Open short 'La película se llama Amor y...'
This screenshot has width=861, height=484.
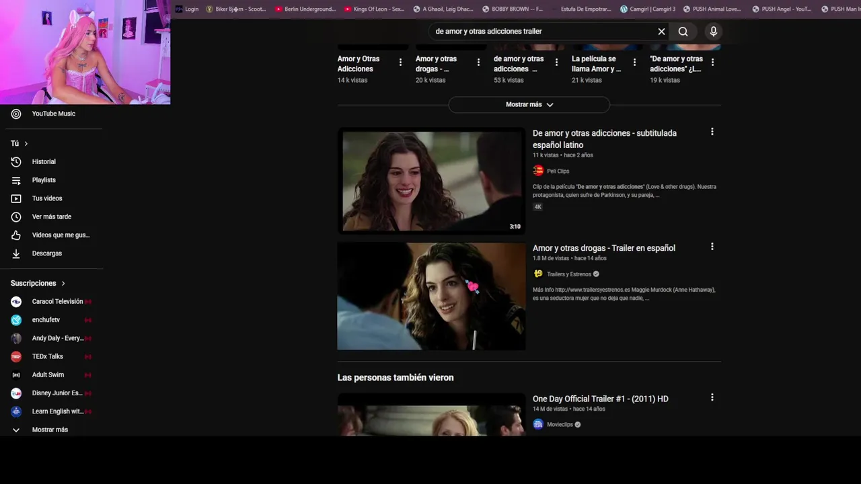click(x=596, y=64)
